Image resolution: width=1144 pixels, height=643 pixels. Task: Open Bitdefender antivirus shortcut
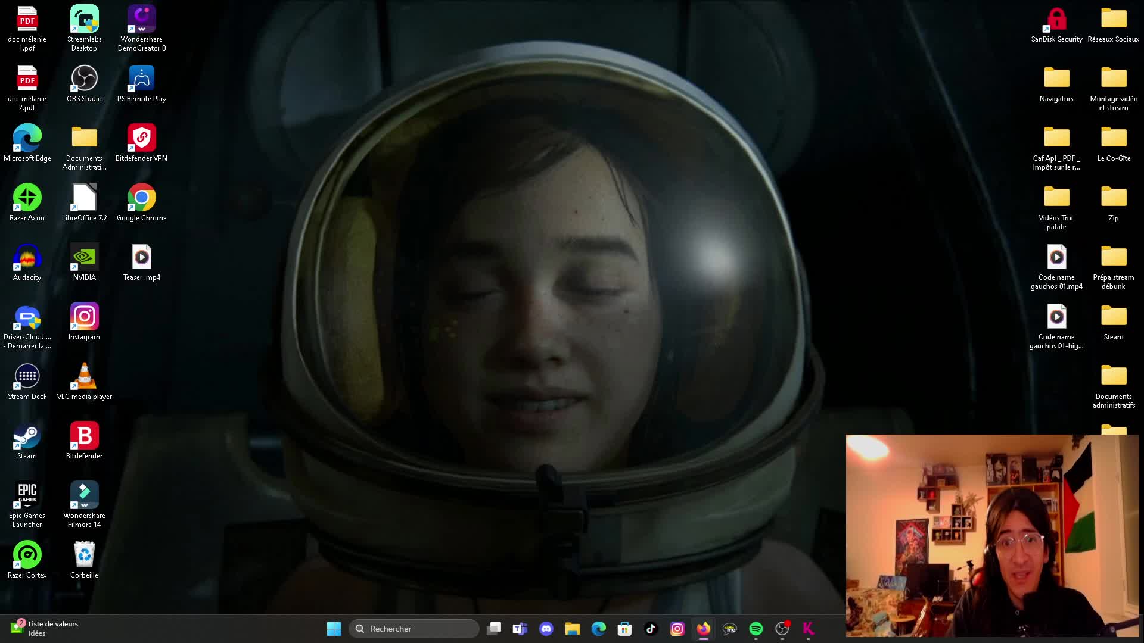[x=84, y=441]
